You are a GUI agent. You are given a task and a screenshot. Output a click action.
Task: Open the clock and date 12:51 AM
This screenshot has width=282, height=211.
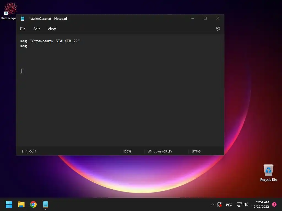[x=261, y=204]
